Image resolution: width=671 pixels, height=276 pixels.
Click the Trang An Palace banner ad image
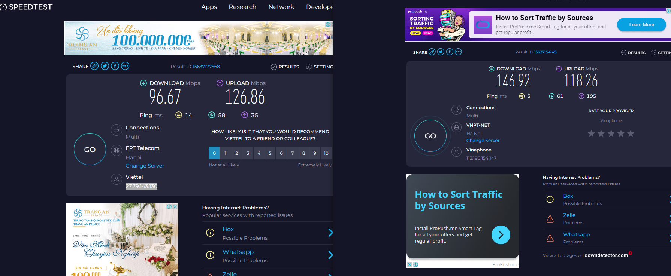click(x=199, y=38)
